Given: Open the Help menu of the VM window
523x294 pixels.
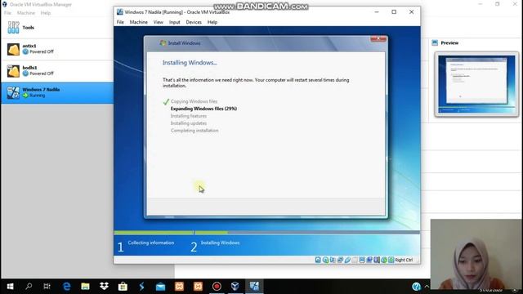Looking at the screenshot, I should point(212,22).
